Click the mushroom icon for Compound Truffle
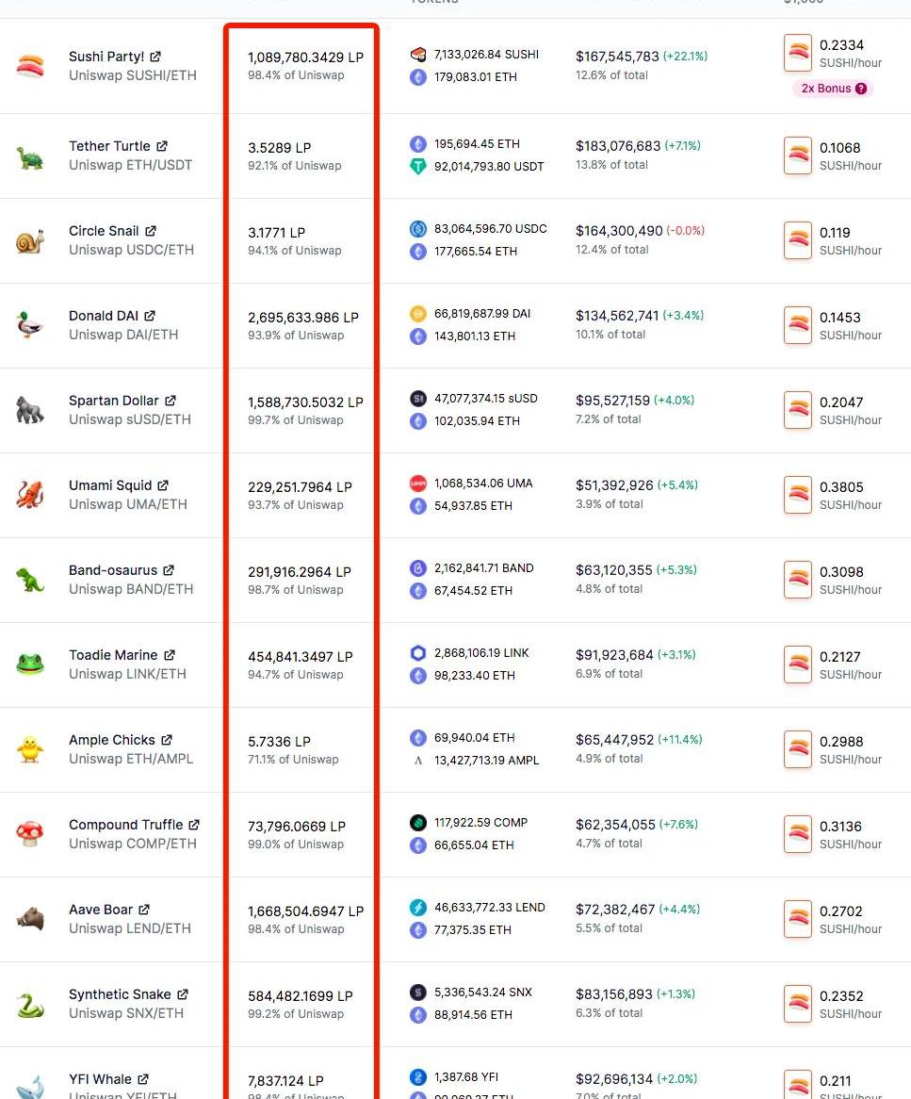Screen dimensions: 911x1099 coord(30,834)
